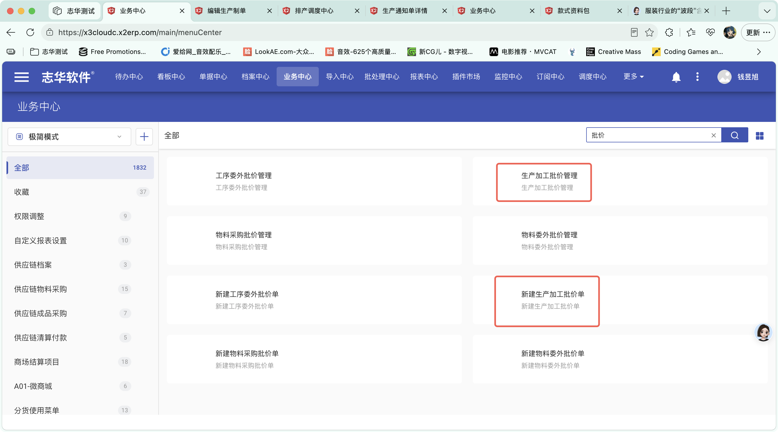
Task: Open the vertical three-dot options menu
Action: click(x=697, y=77)
